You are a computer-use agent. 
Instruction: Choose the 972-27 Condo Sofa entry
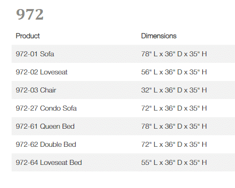click(x=46, y=108)
